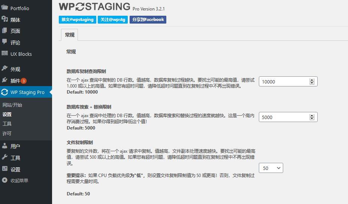Click the 数据库搜索 + 替换限制 heading
The width and height of the screenshot is (348, 204).
89,107
